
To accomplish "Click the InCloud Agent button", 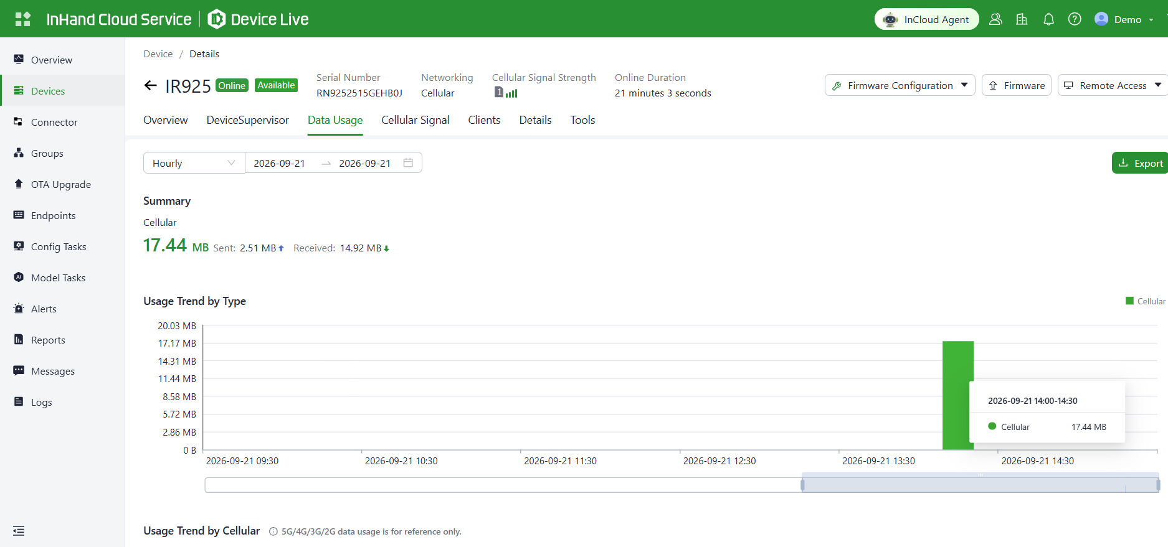I will (x=926, y=19).
